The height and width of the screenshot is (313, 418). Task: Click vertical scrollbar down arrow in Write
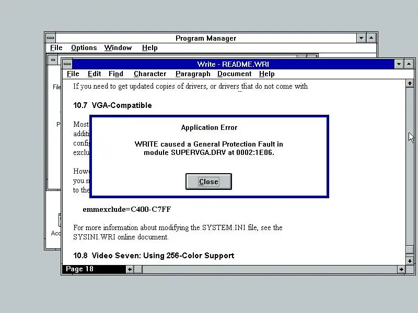tap(410, 261)
